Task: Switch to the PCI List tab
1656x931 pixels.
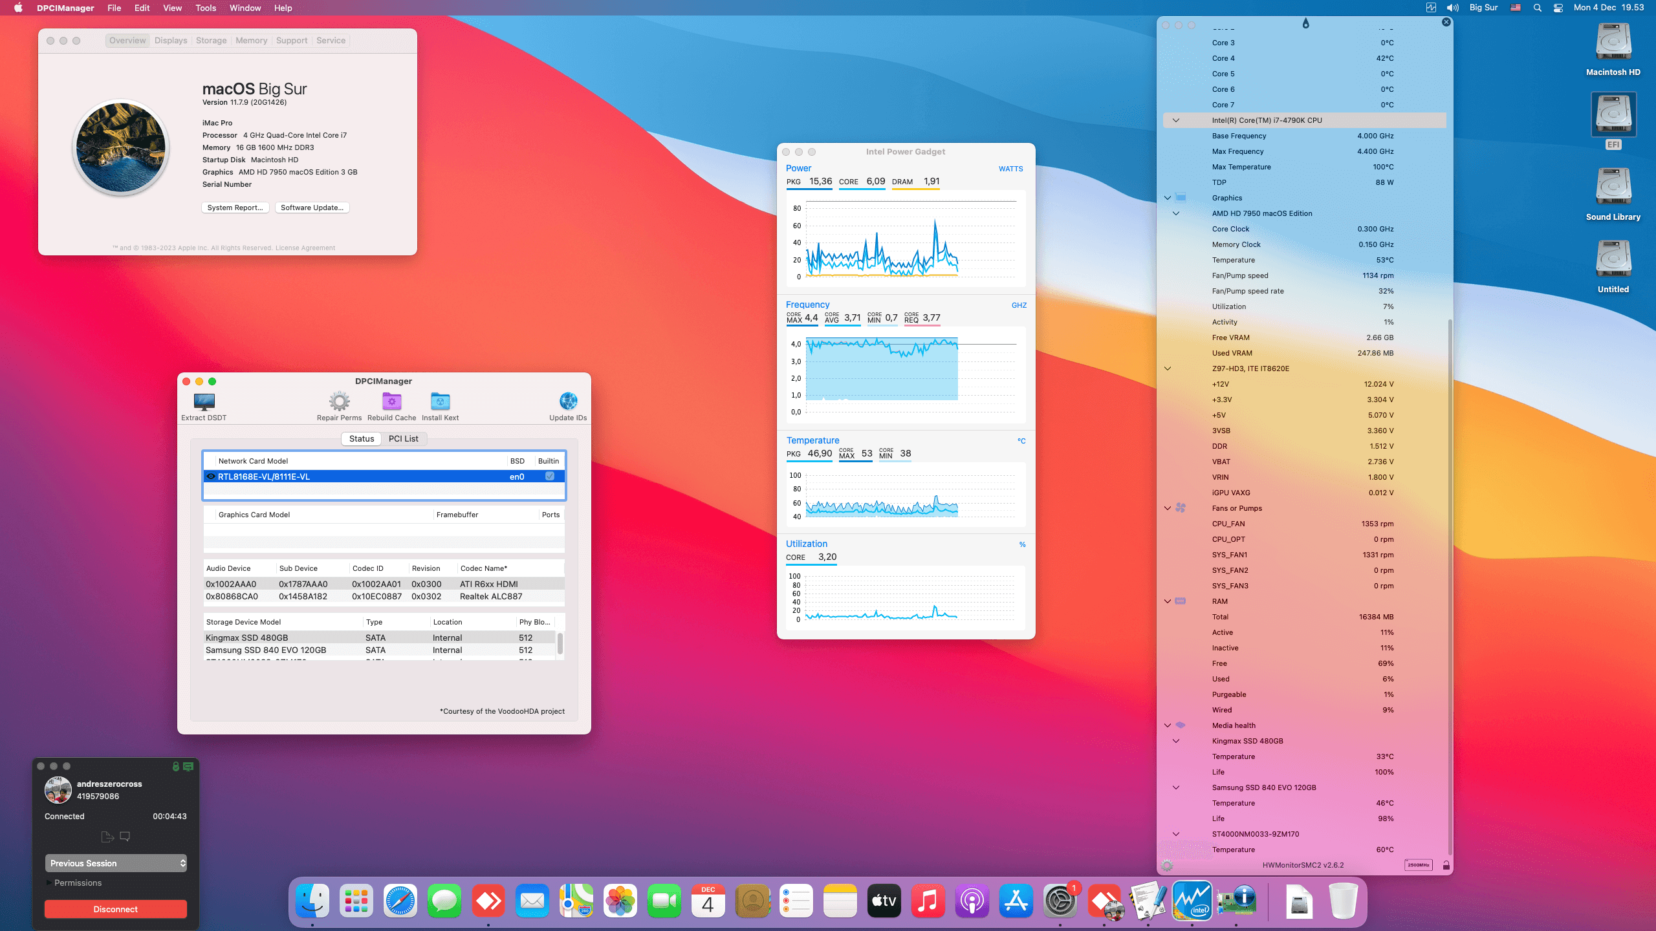Action: pos(403,439)
